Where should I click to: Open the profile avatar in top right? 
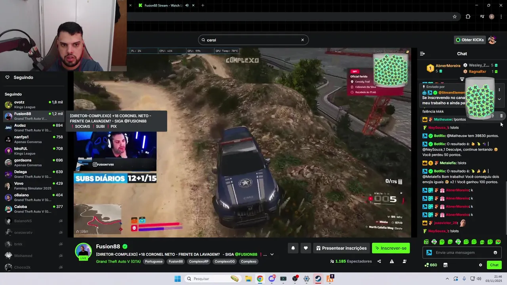point(492,40)
